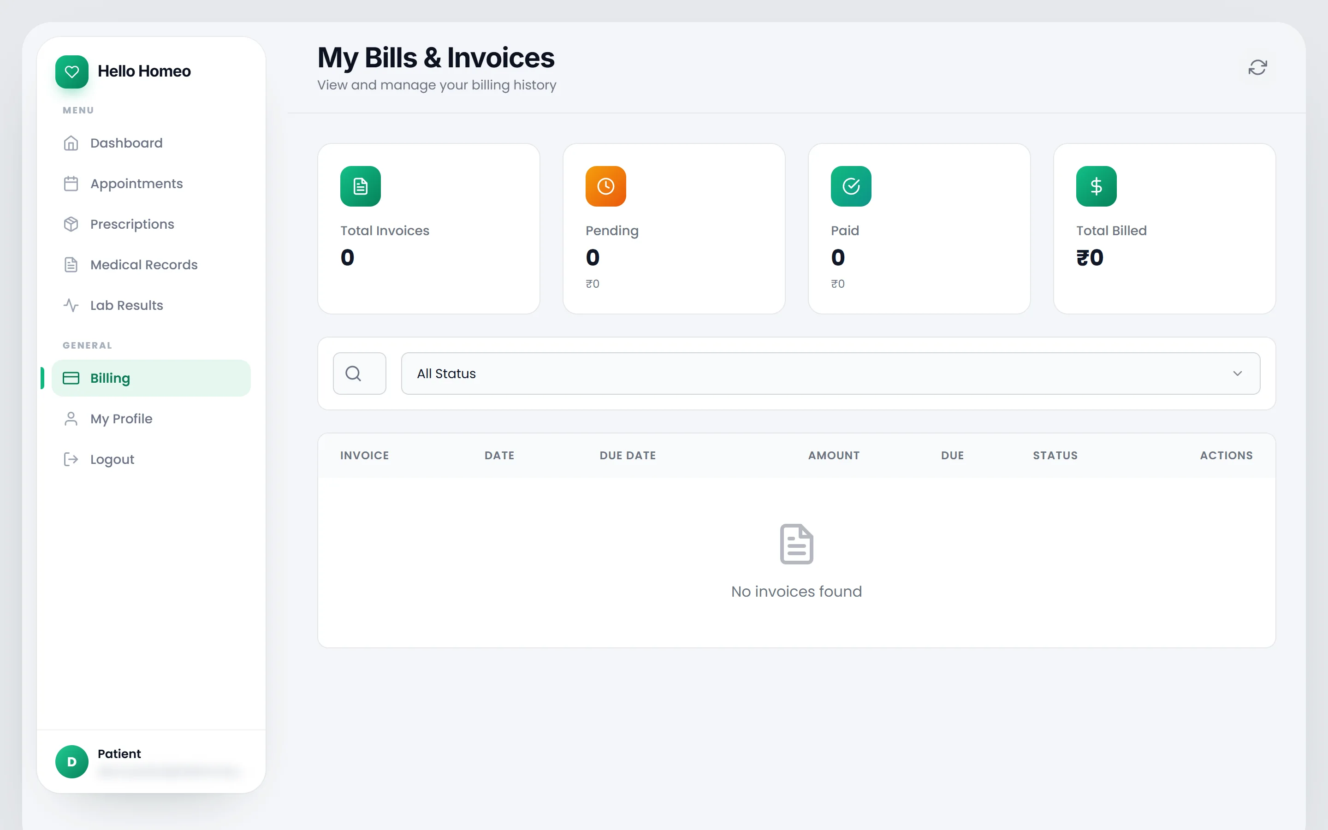
Task: Click the DUE DATE column header
Action: tap(628, 455)
